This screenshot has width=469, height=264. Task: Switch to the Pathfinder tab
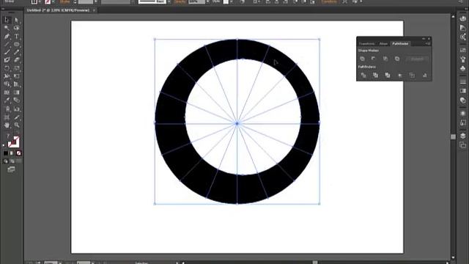point(400,44)
